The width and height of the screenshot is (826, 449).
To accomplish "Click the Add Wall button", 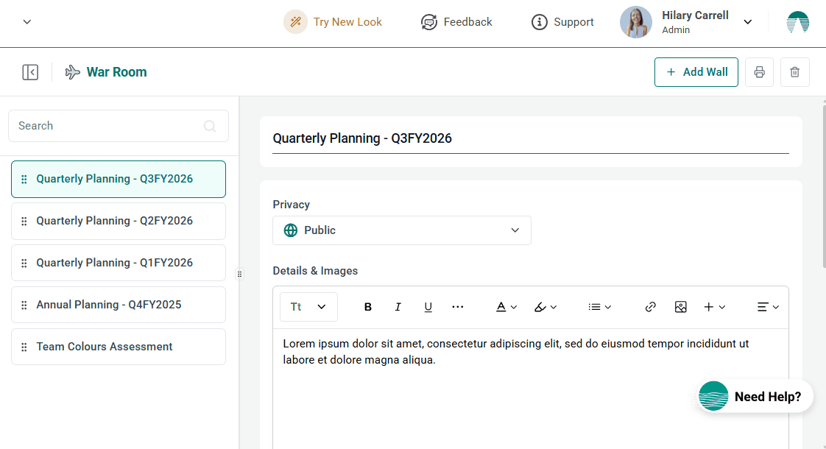I will click(x=696, y=72).
